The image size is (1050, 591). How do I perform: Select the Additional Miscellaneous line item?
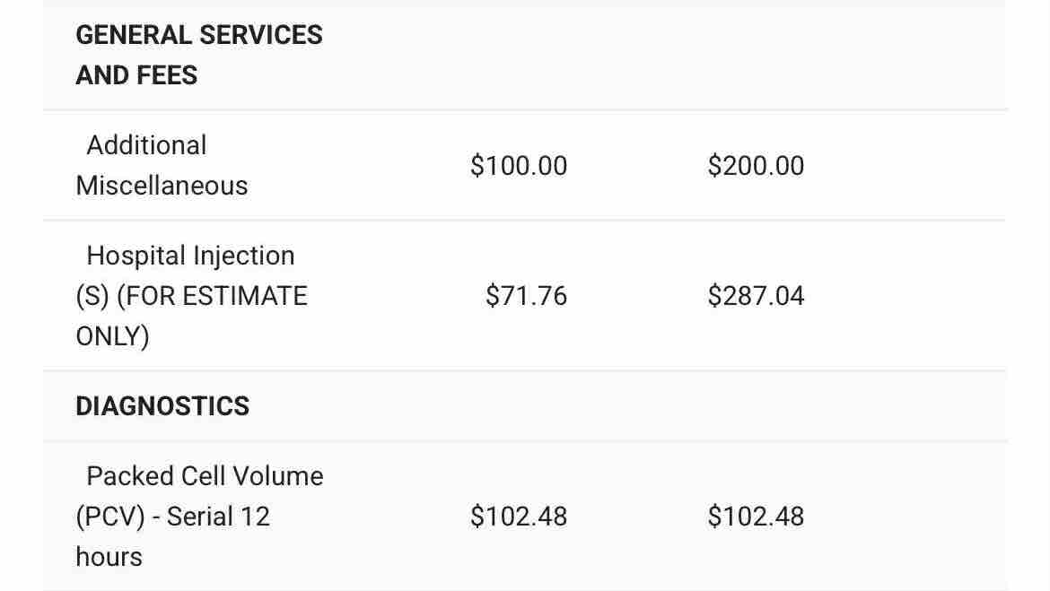pyautogui.click(x=162, y=165)
